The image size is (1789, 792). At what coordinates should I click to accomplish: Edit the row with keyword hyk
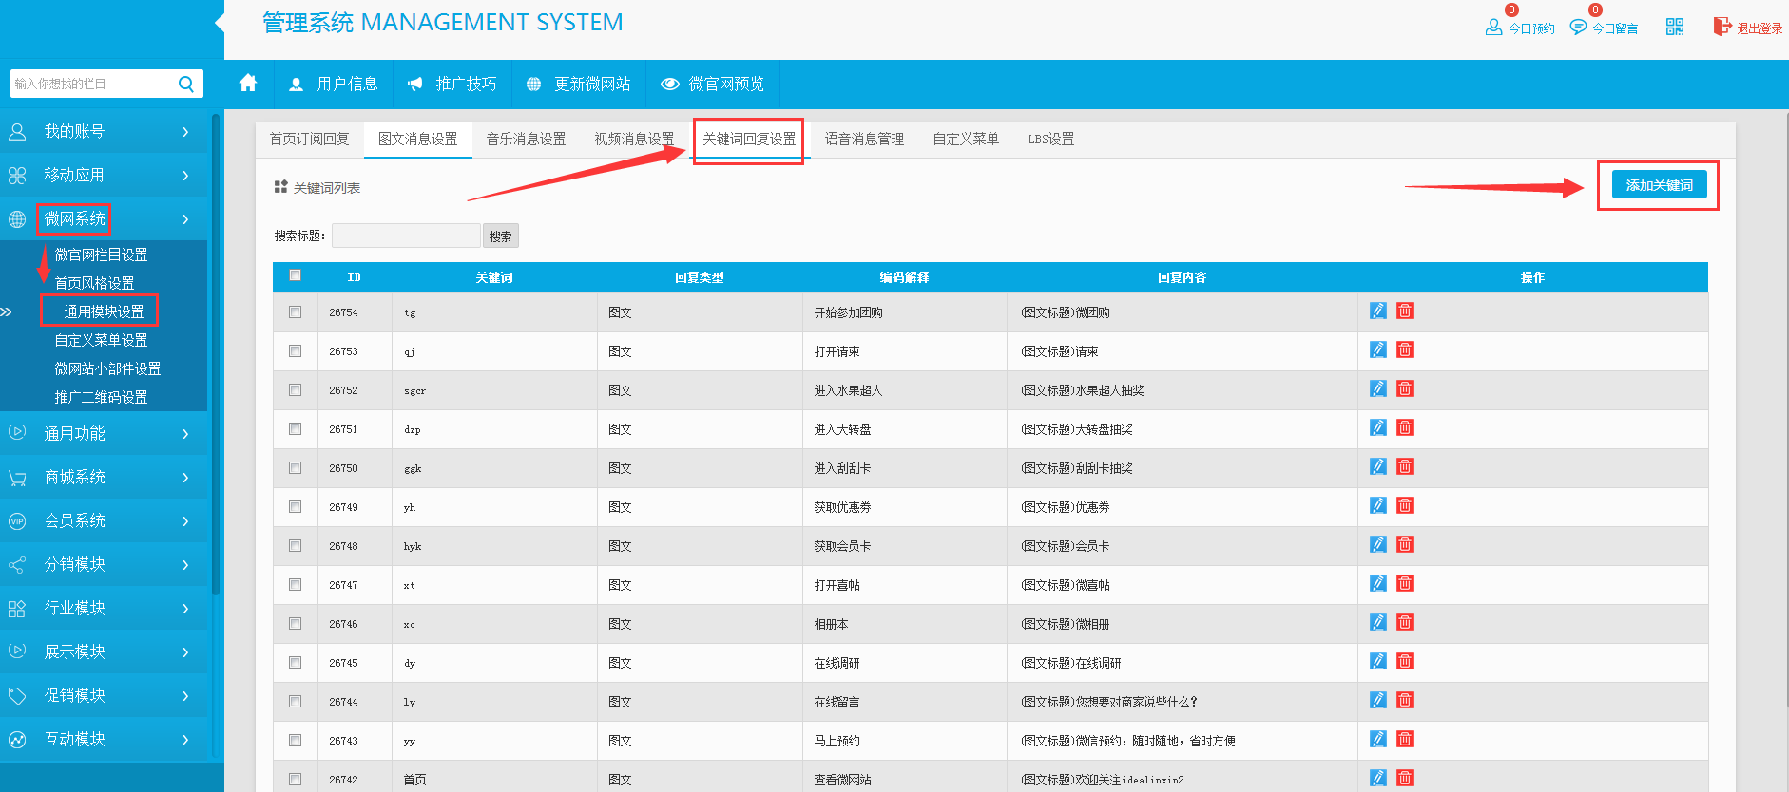point(1377,544)
